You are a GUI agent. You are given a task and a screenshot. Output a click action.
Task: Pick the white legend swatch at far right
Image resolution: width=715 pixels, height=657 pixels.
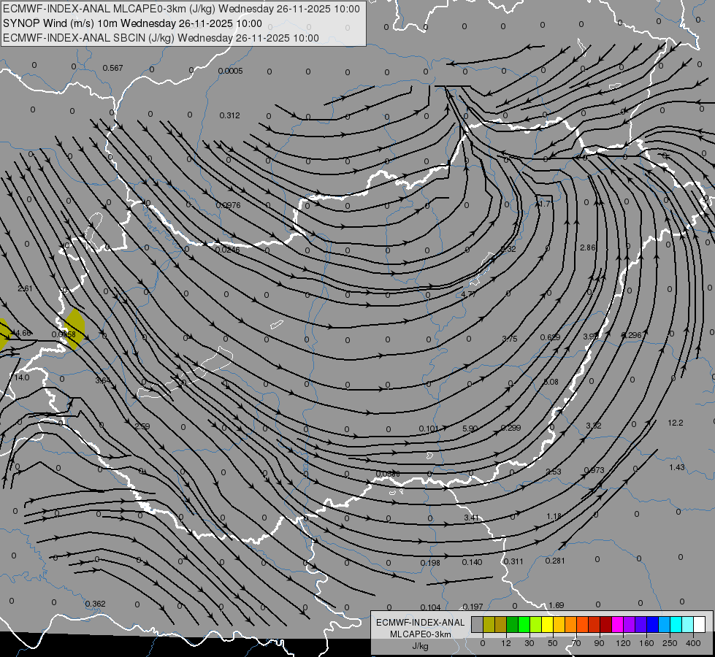coord(699,624)
